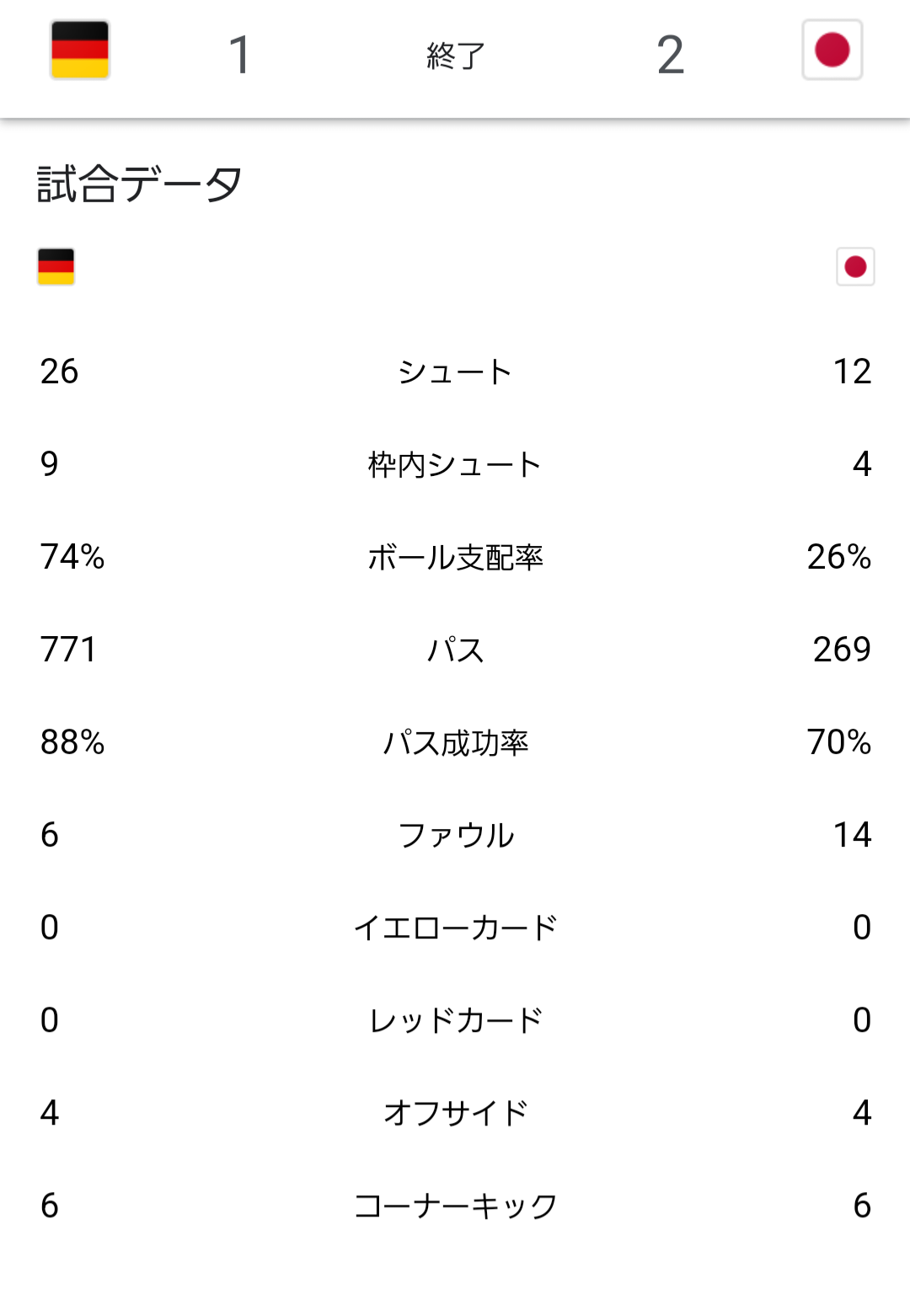This screenshot has width=910, height=1305.
Task: Click the 試合データ section heading
Action: 140,184
